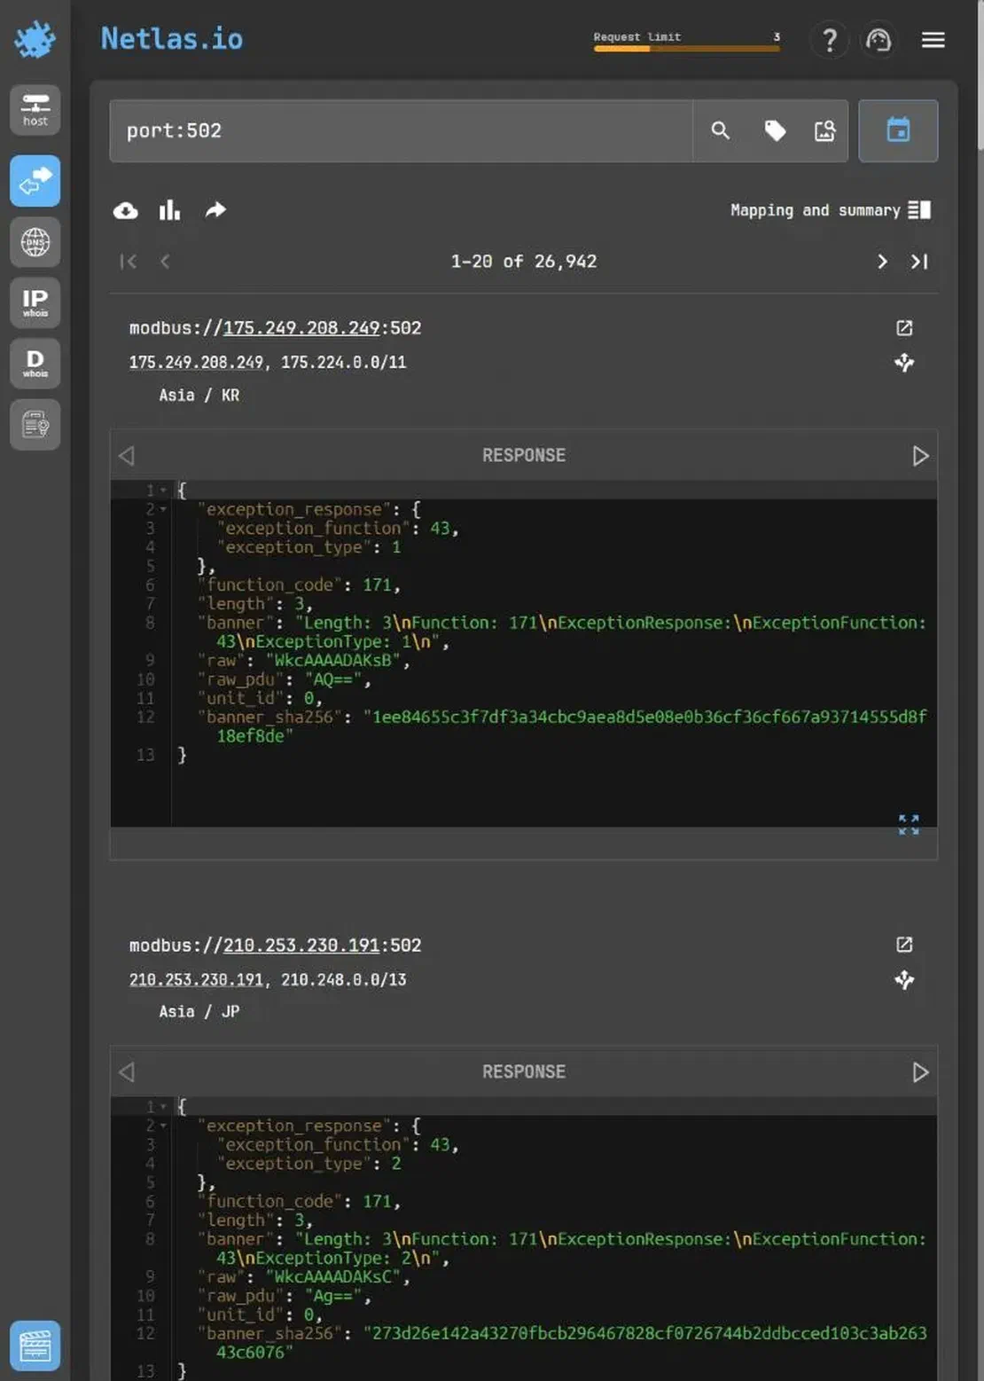The image size is (984, 1381).
Task: Click the Netlas.io title link
Action: (x=172, y=39)
